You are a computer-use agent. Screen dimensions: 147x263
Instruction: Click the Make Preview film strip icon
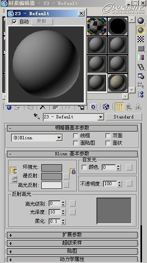[x=141, y=67]
